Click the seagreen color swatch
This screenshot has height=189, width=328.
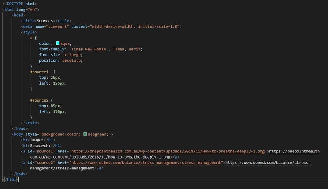pos(85,134)
